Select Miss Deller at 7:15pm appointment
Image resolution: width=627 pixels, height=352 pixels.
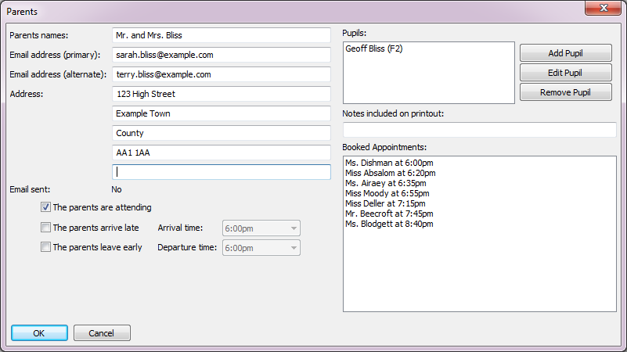[x=385, y=203]
